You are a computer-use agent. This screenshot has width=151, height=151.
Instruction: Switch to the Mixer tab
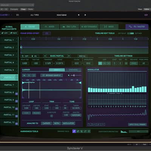click(50, 27)
